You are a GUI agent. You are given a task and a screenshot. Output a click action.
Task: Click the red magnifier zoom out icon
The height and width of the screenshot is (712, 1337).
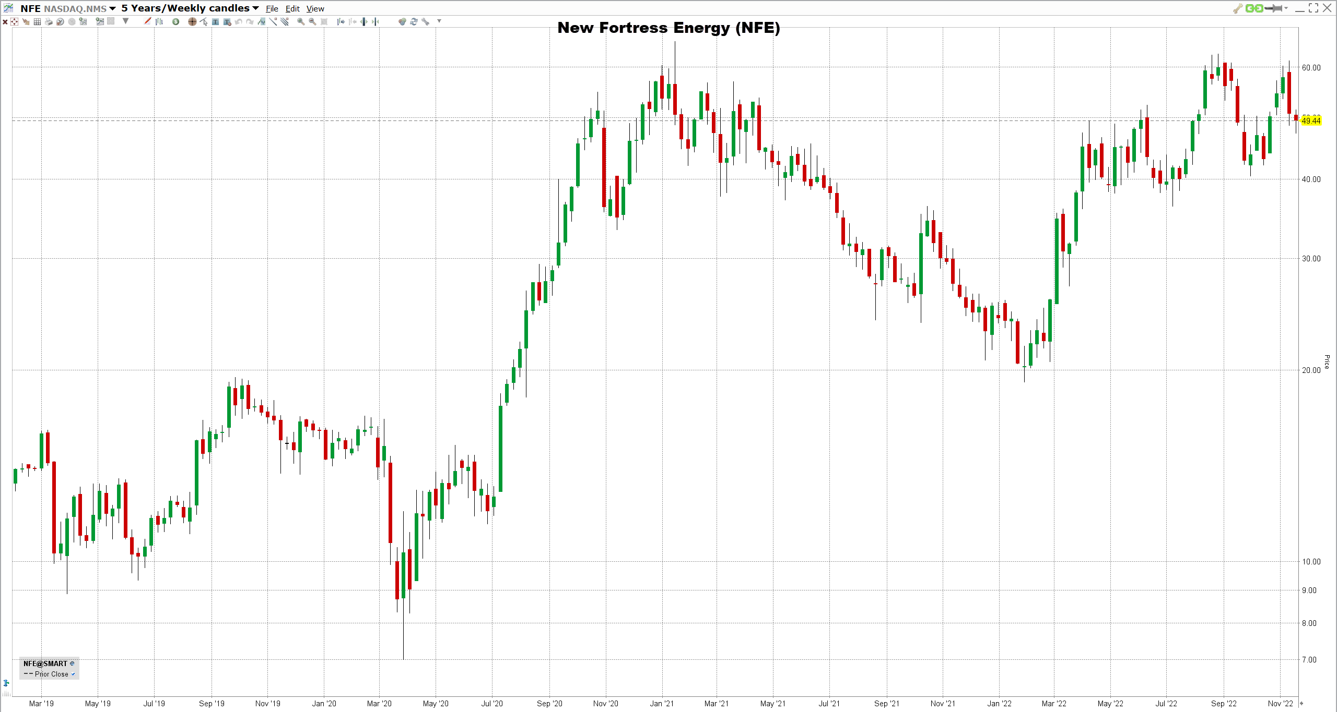click(312, 21)
